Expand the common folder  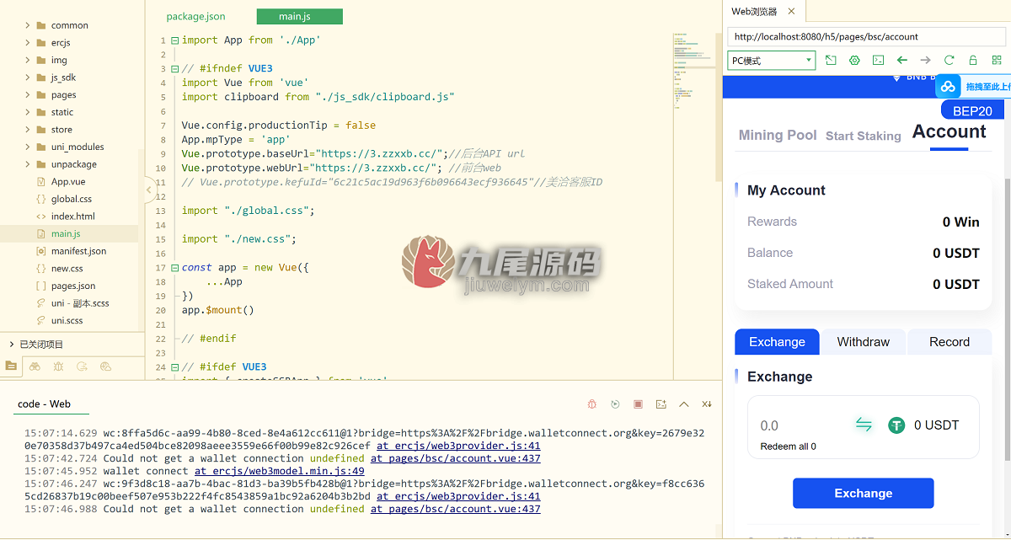(28, 25)
